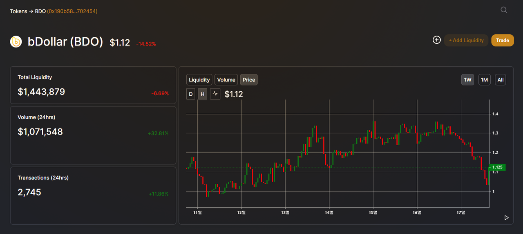The height and width of the screenshot is (234, 523).
Task: Set chart range to 1M
Action: point(485,80)
